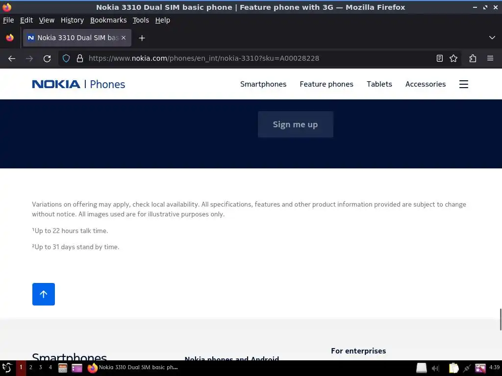The image size is (502, 376).
Task: Click the Smartphones footer heading
Action: point(70,356)
